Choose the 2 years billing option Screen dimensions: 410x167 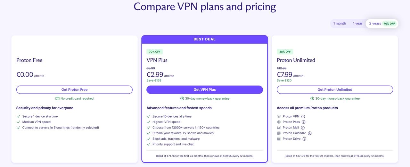click(x=375, y=23)
